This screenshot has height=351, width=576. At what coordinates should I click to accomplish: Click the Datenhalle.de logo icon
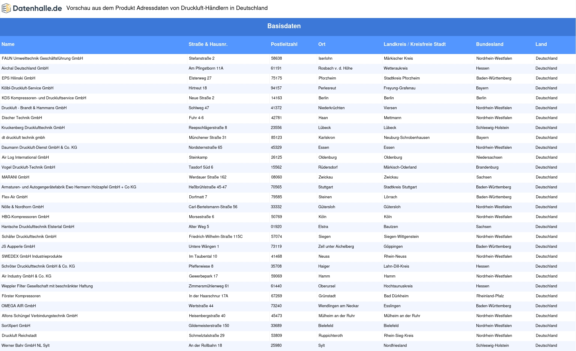(x=6, y=8)
